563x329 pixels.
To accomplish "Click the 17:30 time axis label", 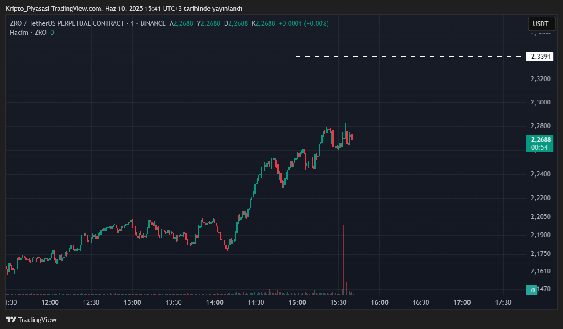I will (503, 302).
